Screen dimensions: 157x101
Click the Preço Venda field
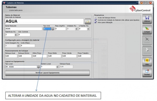(x=69, y=56)
